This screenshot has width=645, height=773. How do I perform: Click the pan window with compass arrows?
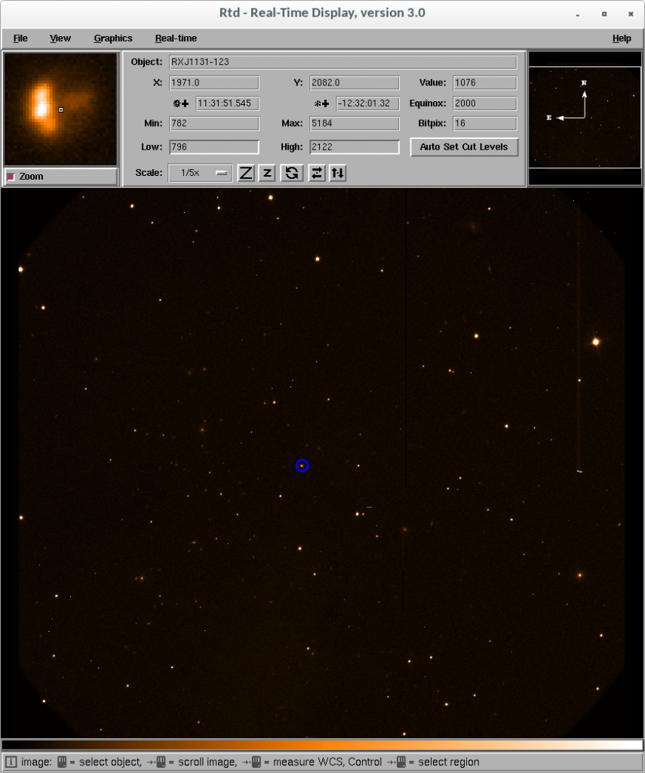pos(584,117)
